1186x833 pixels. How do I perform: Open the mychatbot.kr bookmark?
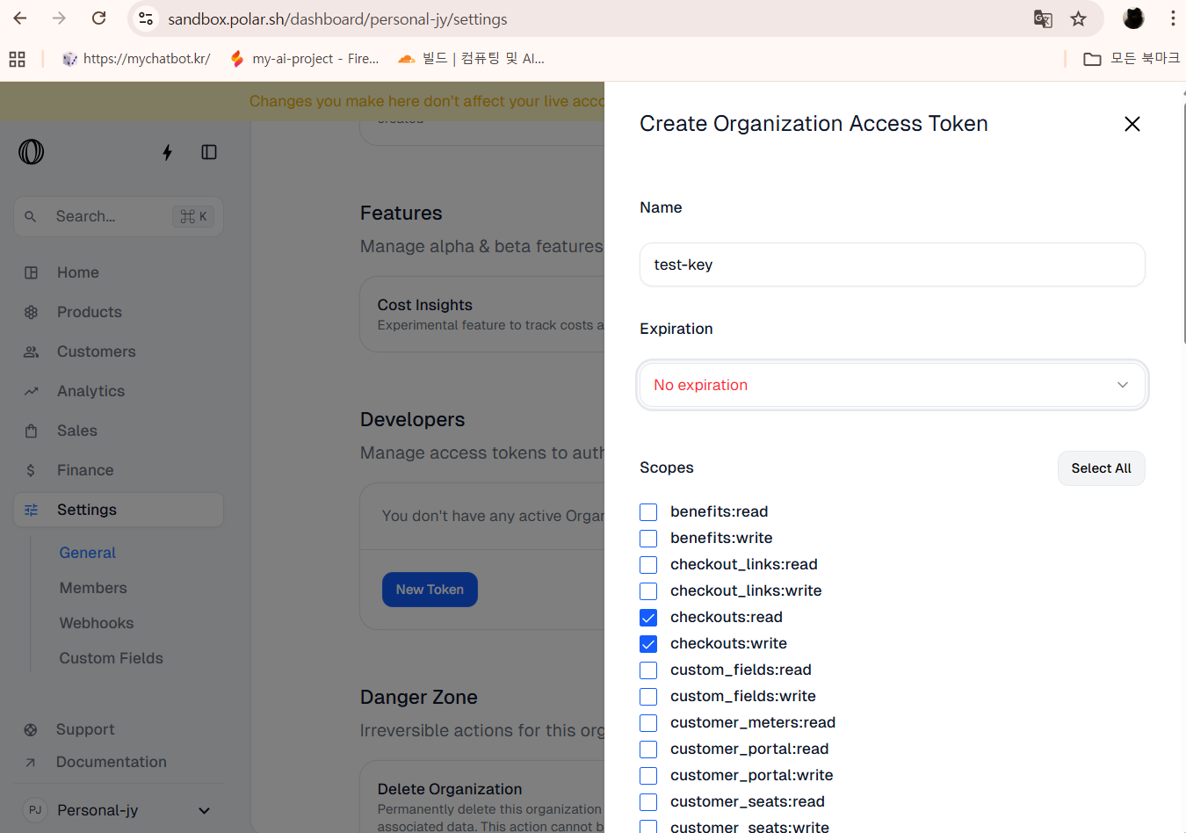tap(136, 59)
